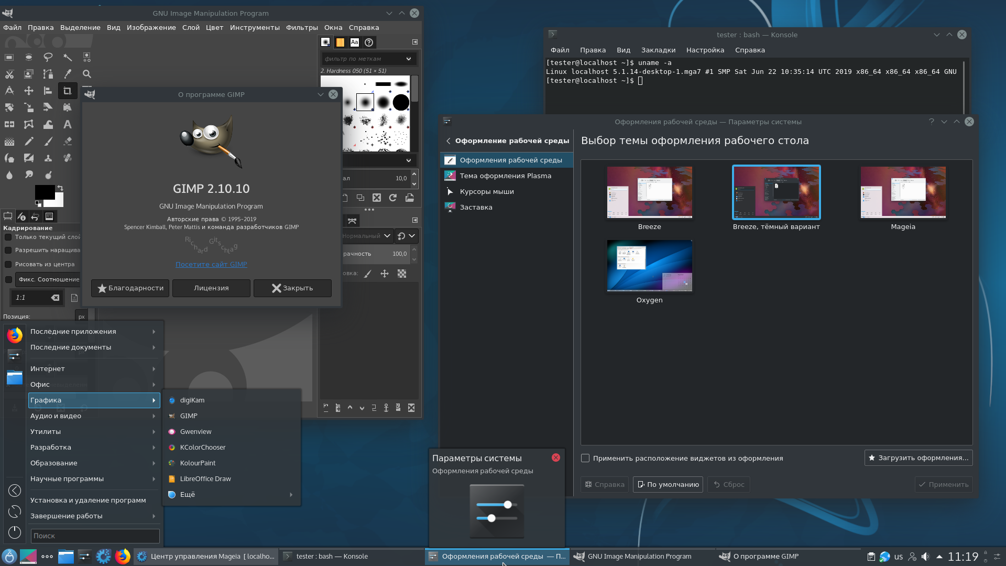Pick the Text tool
The height and width of the screenshot is (566, 1006).
click(68, 124)
